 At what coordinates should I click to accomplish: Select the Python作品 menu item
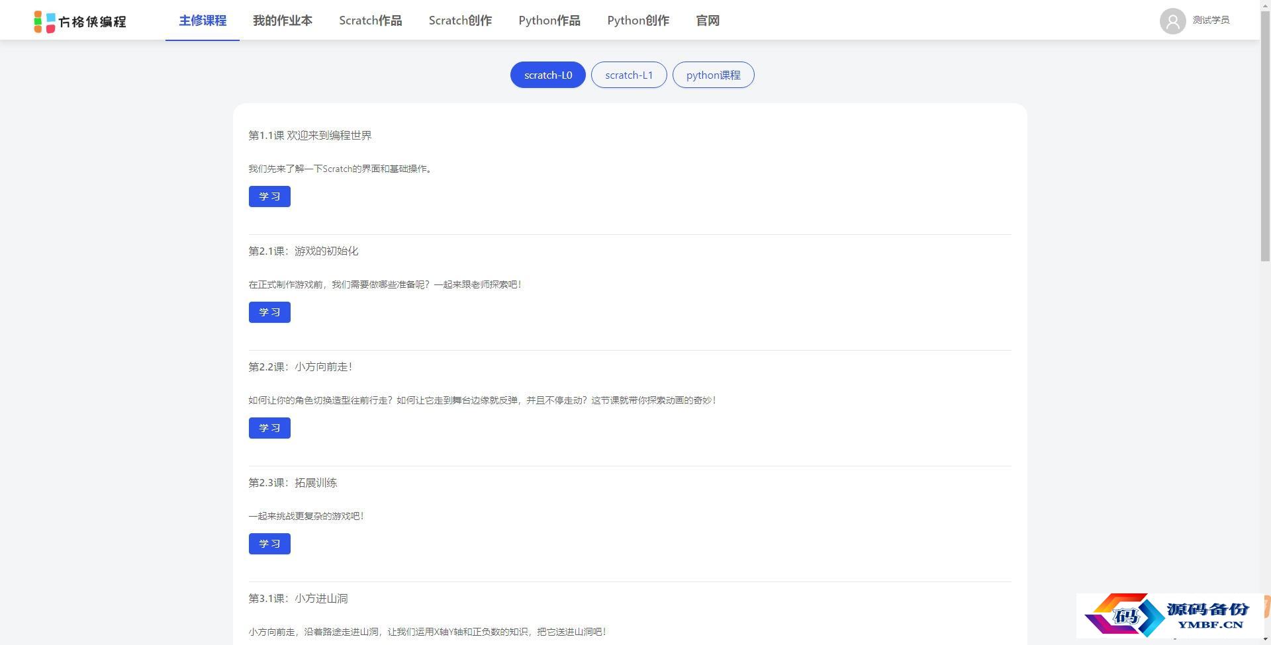click(549, 21)
